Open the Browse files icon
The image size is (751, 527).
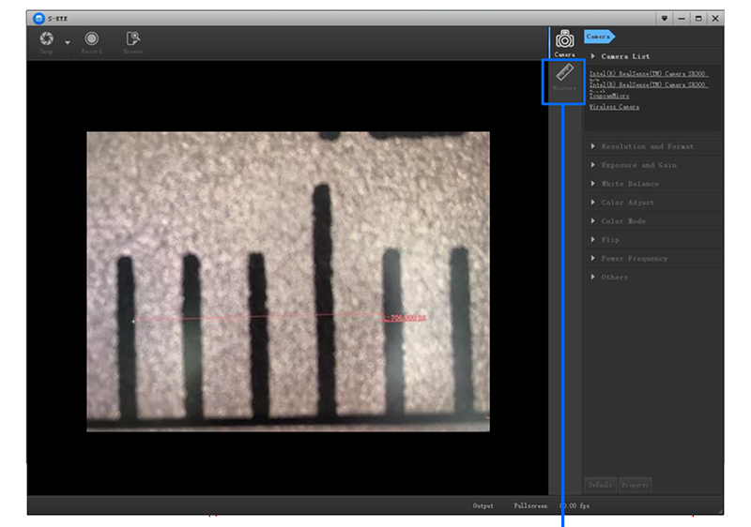pos(133,38)
